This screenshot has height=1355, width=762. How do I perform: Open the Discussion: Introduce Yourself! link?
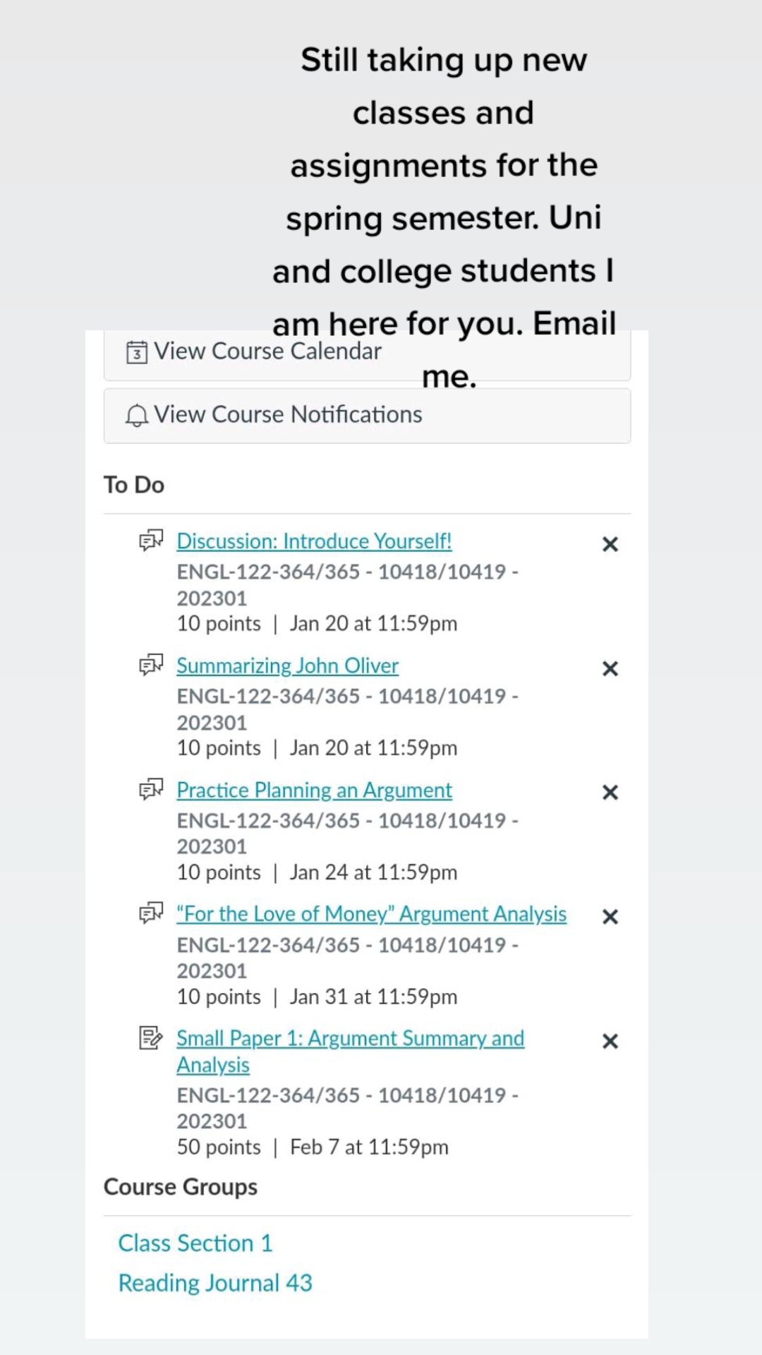pyautogui.click(x=314, y=541)
